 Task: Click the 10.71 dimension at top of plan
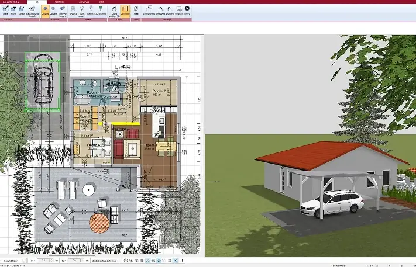point(125,38)
